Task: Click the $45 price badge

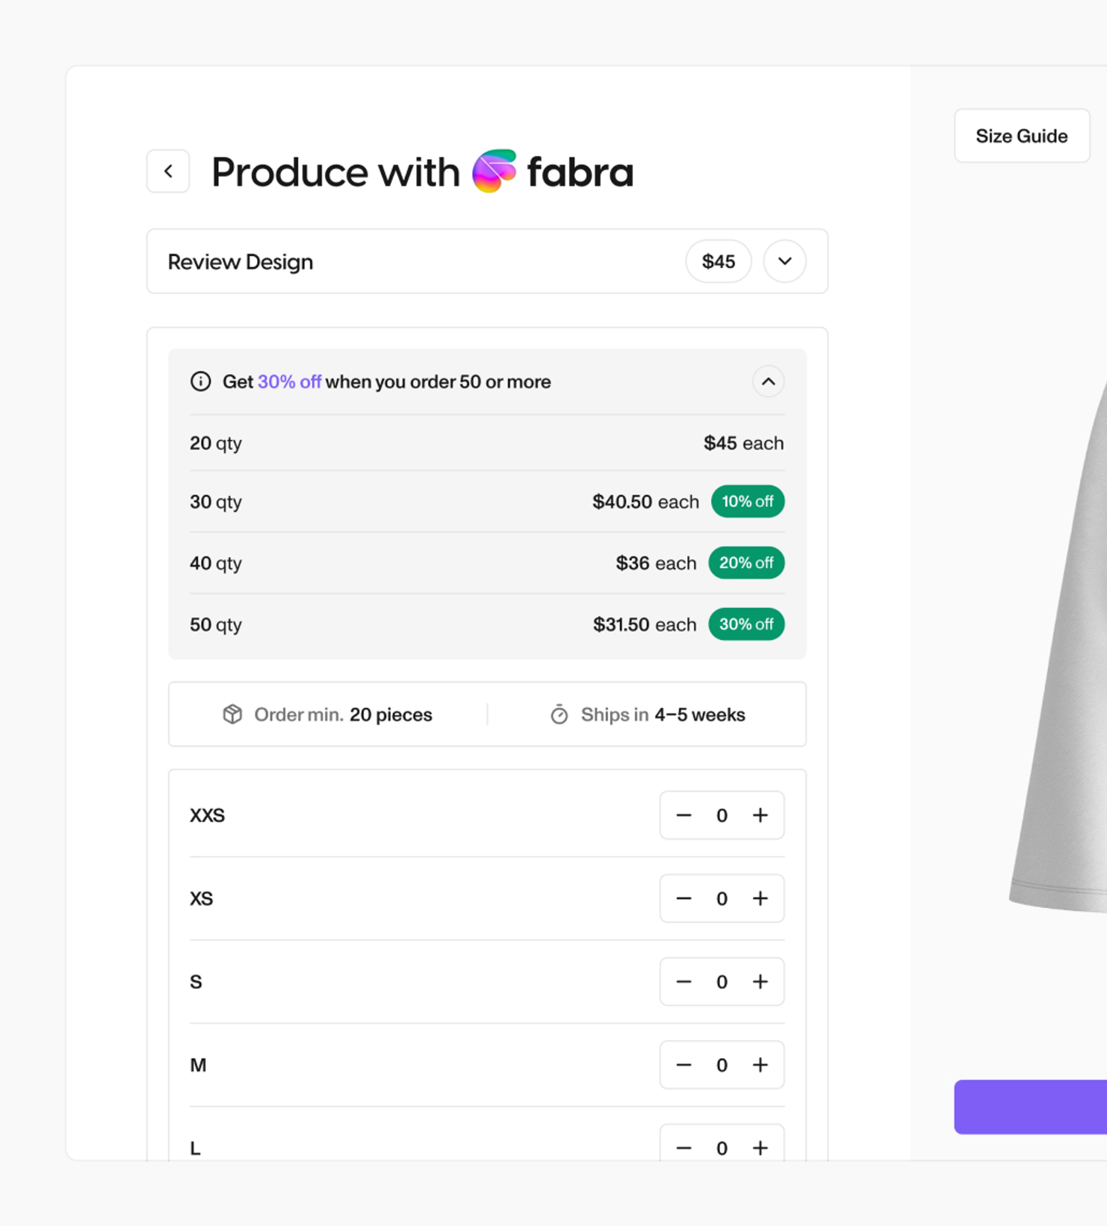Action: tap(718, 261)
